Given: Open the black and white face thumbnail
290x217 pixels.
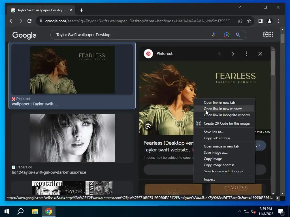Looking at the screenshot, I should [72, 138].
